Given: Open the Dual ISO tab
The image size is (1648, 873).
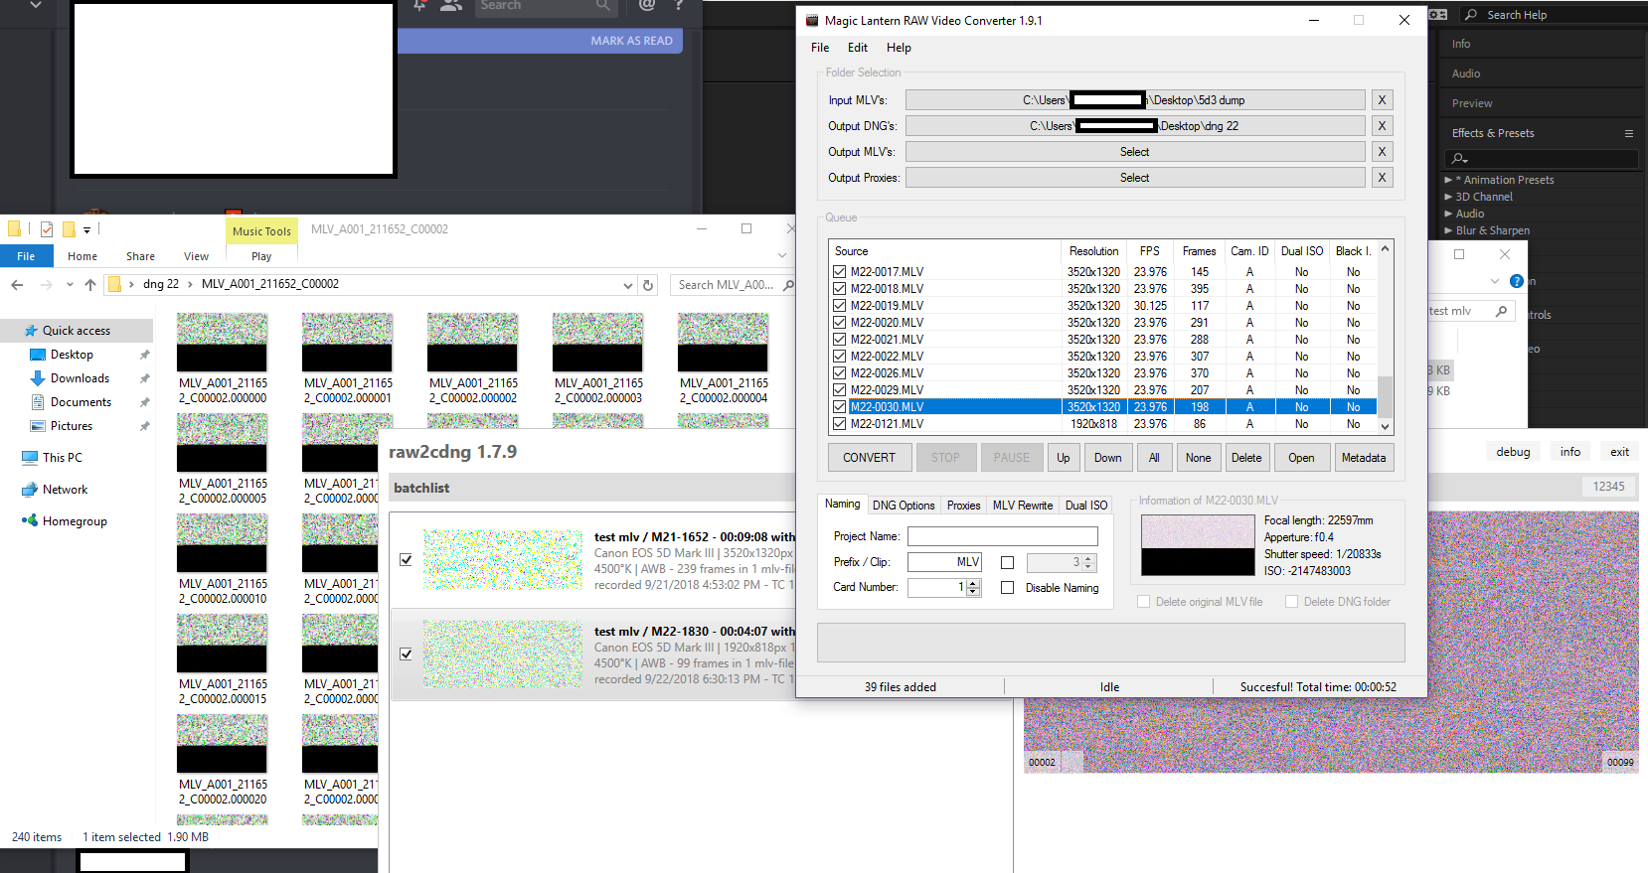Looking at the screenshot, I should (1086, 506).
